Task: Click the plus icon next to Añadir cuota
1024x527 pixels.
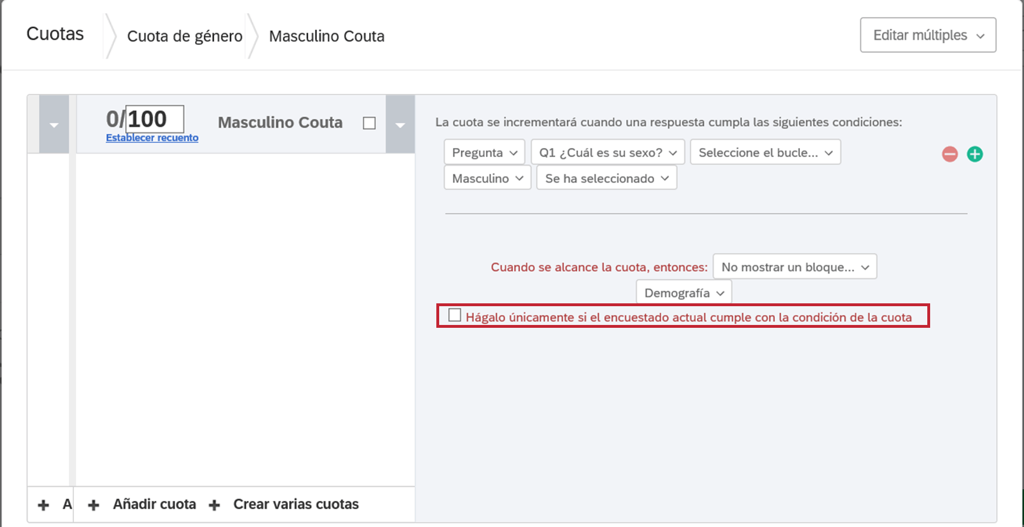Action: 94,505
